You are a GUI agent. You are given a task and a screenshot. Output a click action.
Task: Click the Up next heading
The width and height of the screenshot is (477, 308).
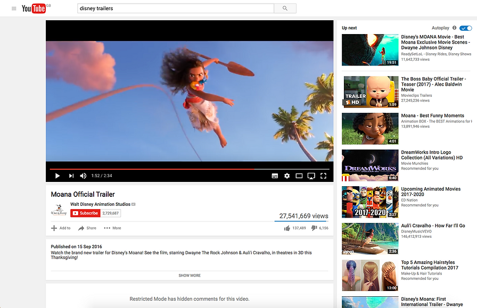[349, 28]
